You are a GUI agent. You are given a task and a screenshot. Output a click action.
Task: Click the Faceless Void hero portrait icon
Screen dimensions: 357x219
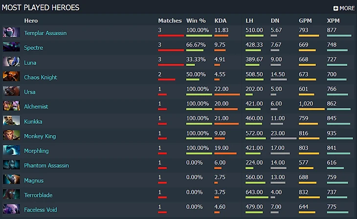click(x=11, y=209)
